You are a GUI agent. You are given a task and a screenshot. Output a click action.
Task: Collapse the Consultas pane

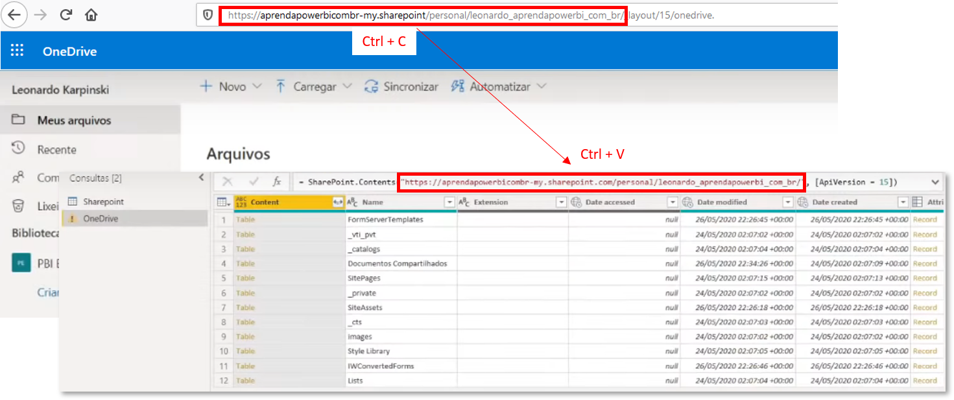(202, 178)
